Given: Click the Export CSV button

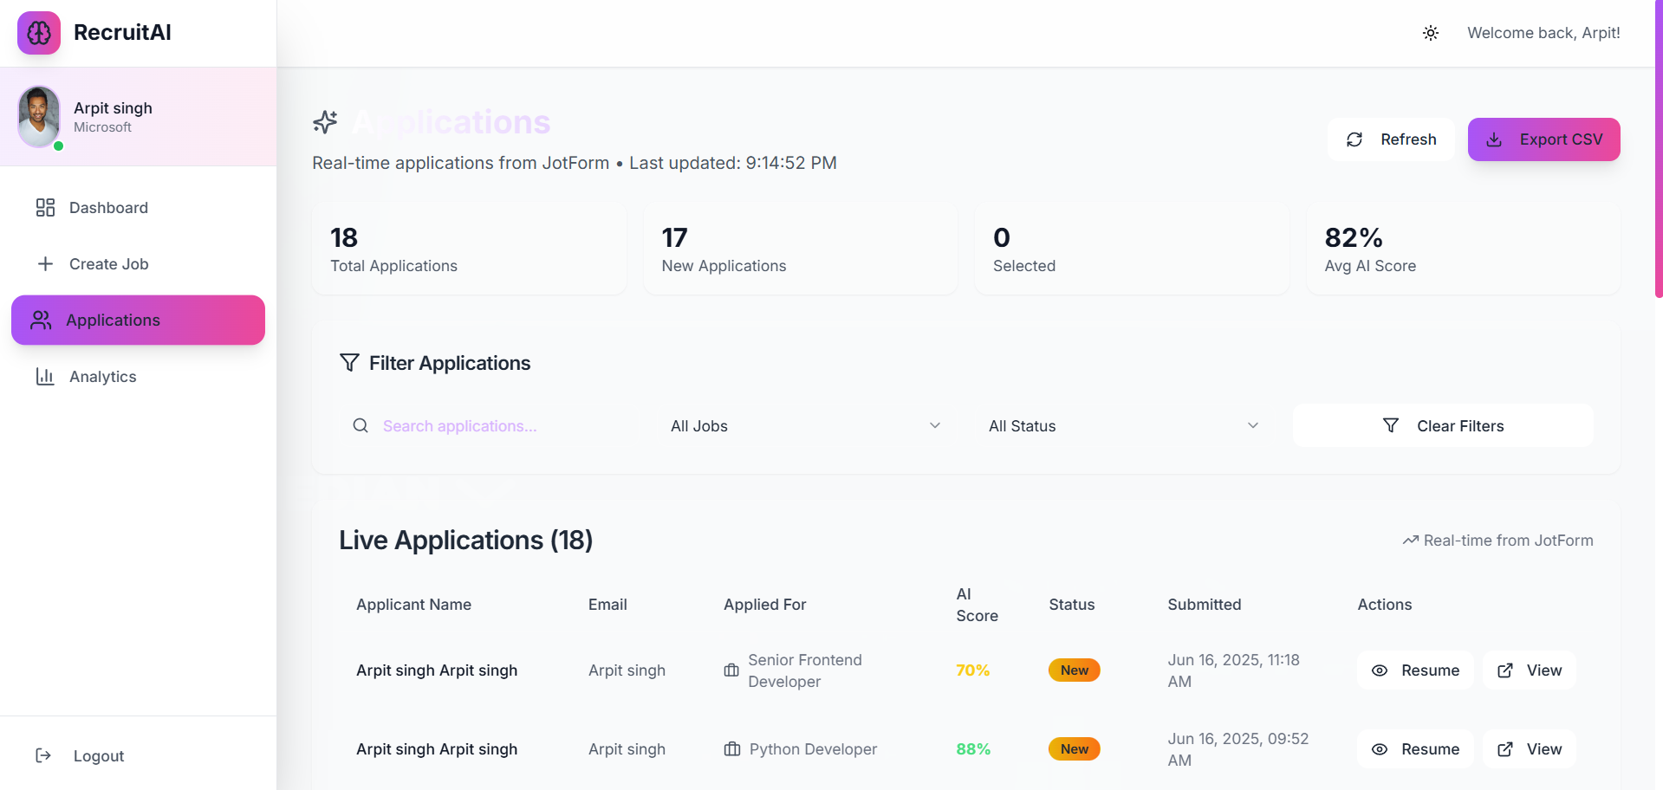Looking at the screenshot, I should pos(1543,139).
